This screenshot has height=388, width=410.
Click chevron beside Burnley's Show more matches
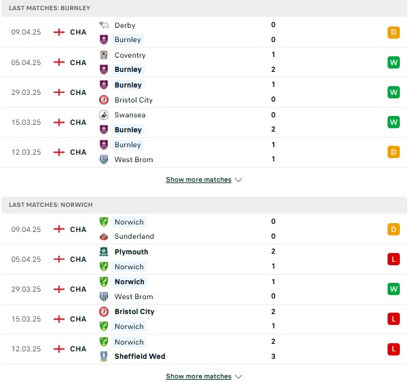click(238, 180)
